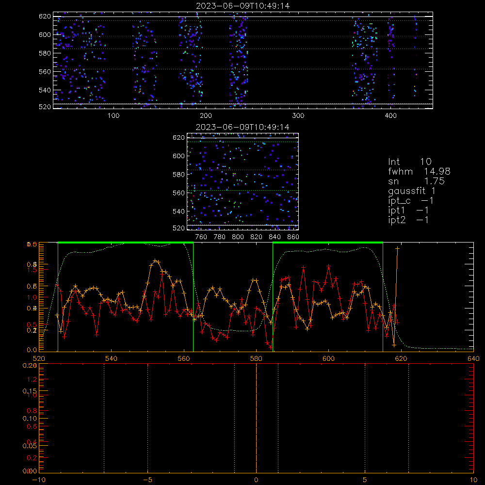The width and height of the screenshot is (485, 485).
Task: Select the '540' y-axis label of the top image
Action: (x=45, y=90)
